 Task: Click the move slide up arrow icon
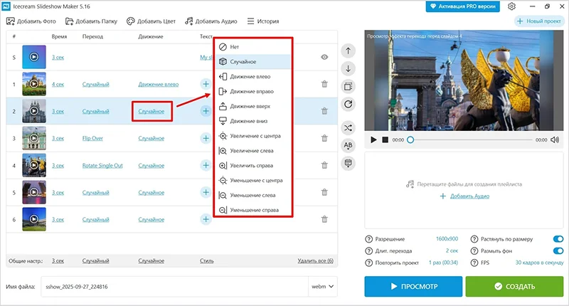(x=348, y=51)
